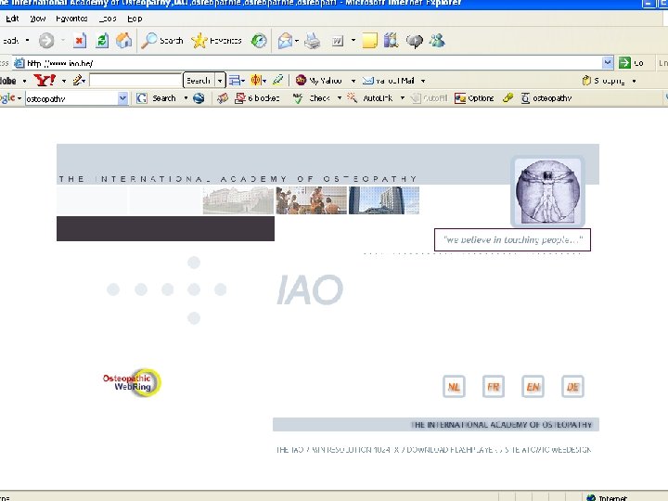
Task: Click the Google toolbar osteopathy search field
Action: (71, 98)
